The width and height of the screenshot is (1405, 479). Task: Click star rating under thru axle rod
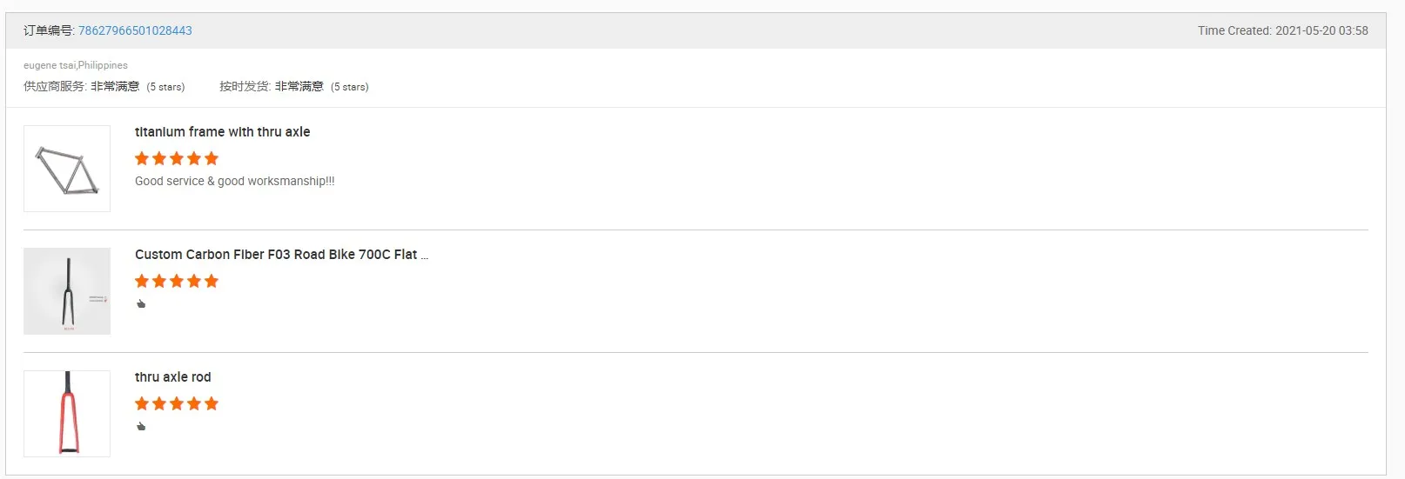point(177,403)
